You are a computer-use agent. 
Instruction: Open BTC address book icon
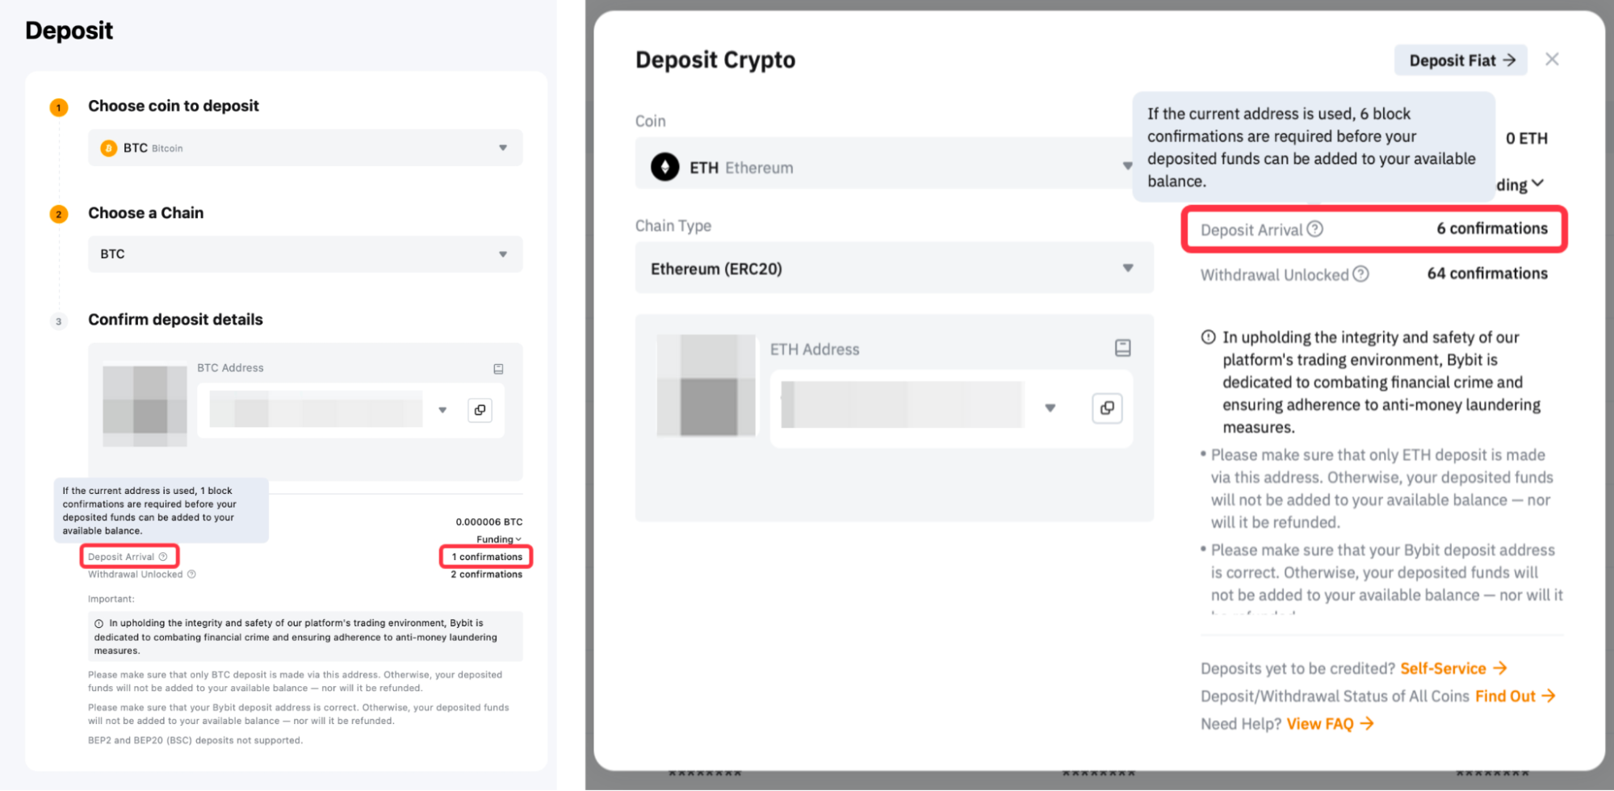tap(498, 369)
